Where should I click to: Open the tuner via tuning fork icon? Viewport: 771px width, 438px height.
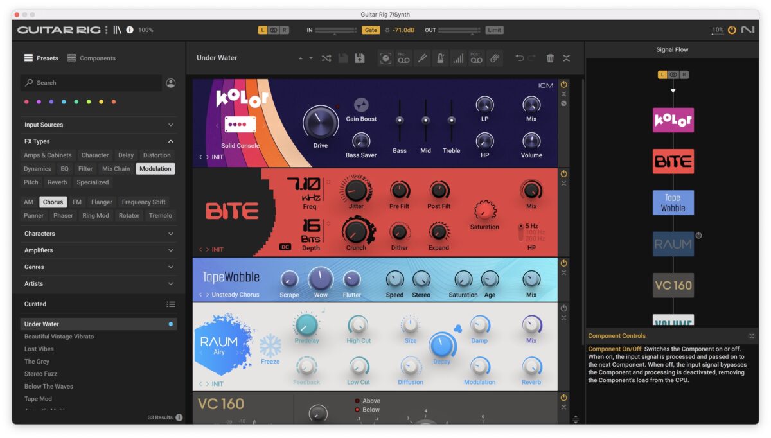pos(421,58)
